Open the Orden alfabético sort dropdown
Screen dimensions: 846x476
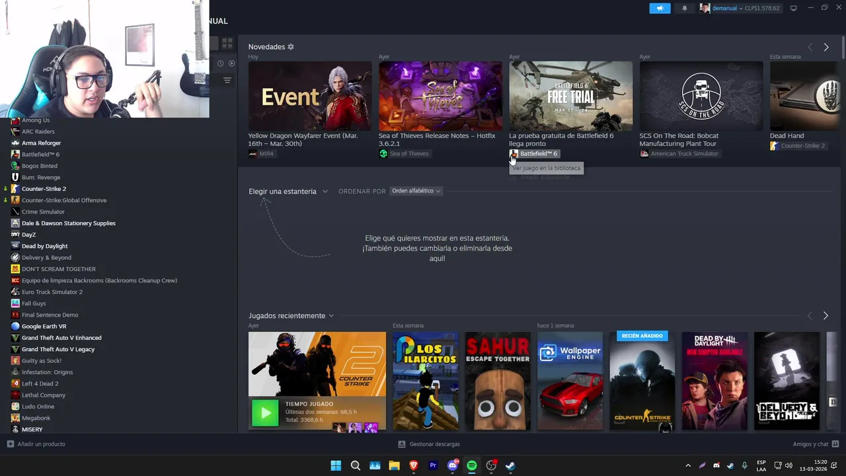tap(416, 191)
